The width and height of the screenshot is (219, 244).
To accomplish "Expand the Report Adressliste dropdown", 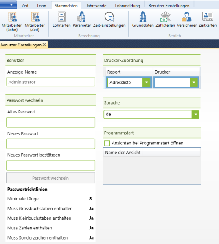I will (x=147, y=82).
